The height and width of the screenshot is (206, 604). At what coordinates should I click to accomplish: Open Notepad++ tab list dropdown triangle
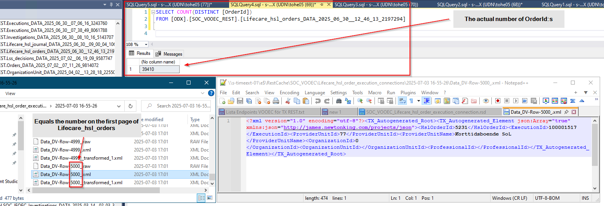click(586, 93)
